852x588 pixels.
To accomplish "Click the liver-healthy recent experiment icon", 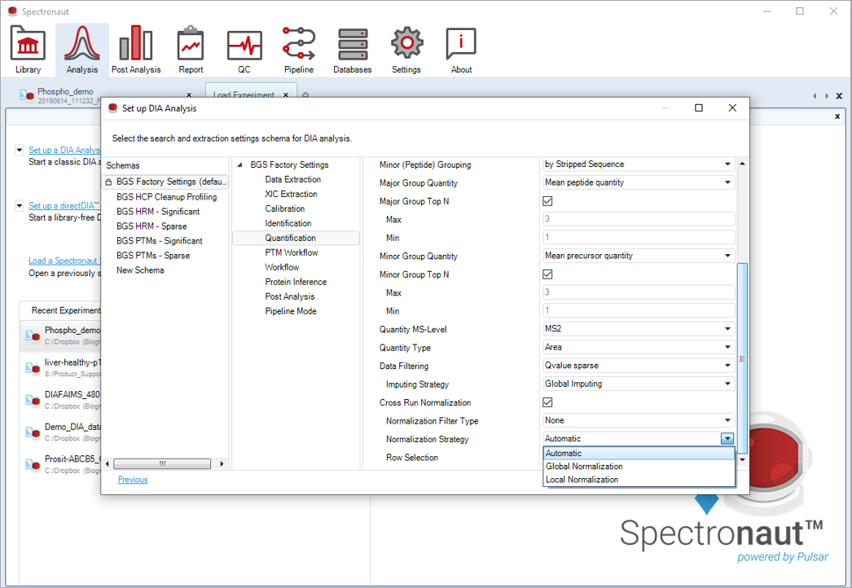I will click(33, 368).
